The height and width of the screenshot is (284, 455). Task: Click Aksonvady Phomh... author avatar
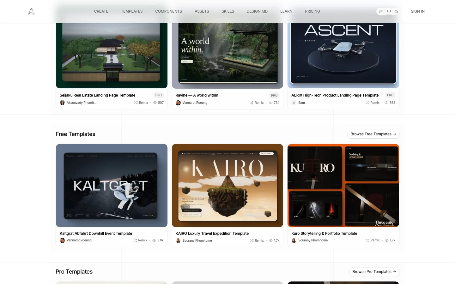[x=62, y=103]
